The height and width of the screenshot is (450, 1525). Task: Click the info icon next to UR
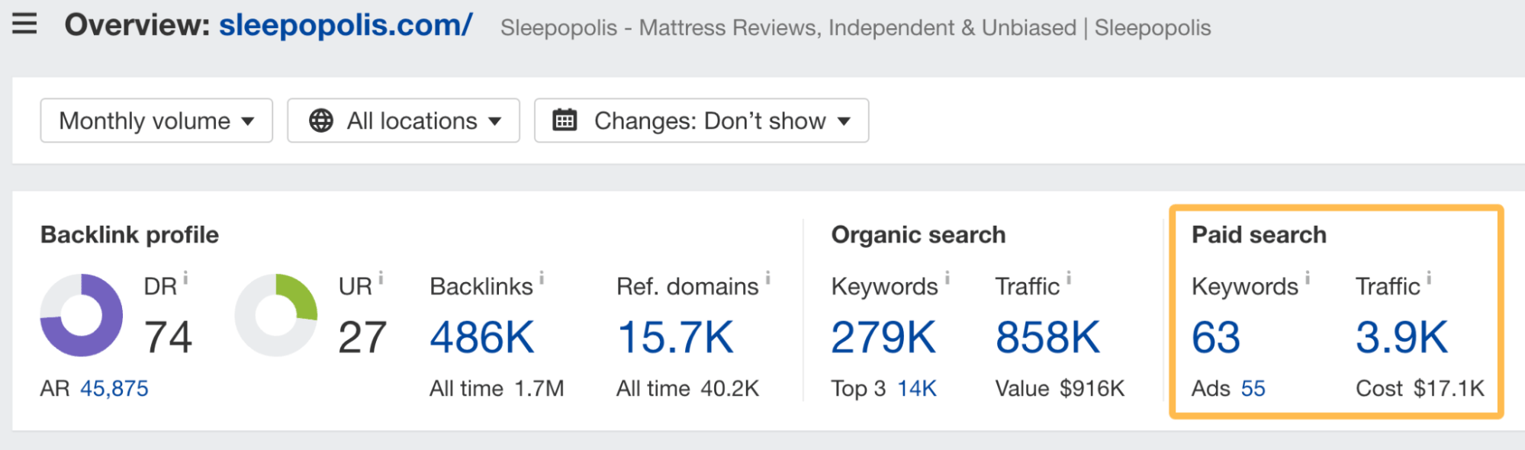(x=381, y=278)
